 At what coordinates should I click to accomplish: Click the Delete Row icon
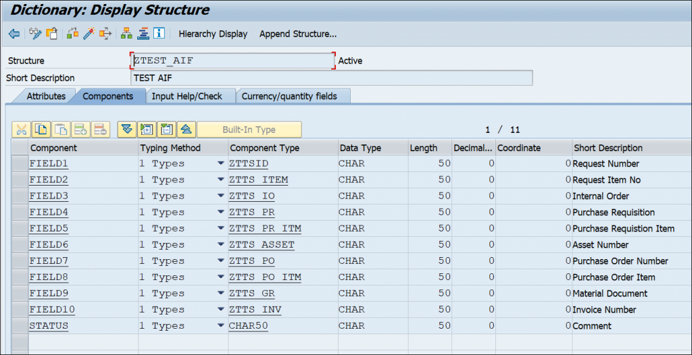[x=101, y=129]
